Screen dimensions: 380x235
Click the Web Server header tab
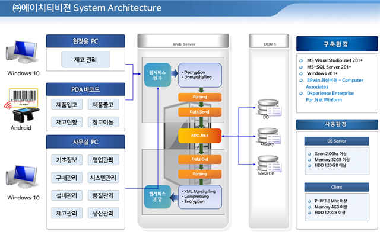click(183, 41)
